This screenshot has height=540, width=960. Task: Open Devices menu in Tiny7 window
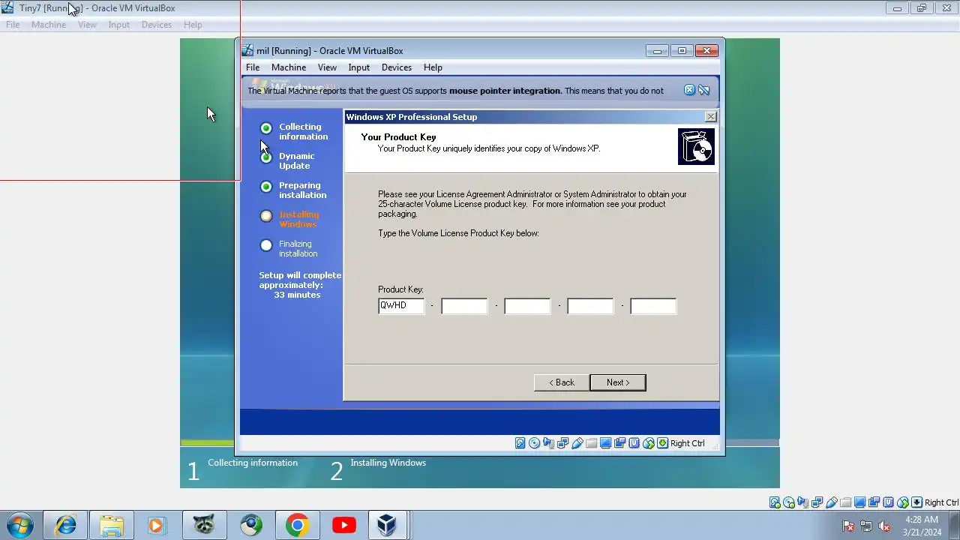[x=157, y=25]
